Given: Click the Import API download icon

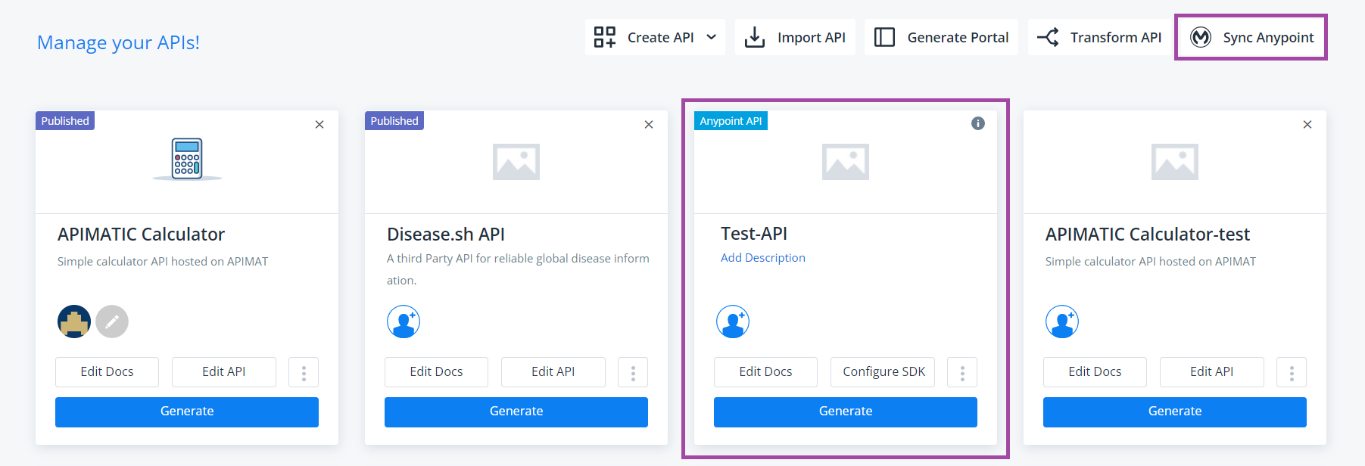Looking at the screenshot, I should click(755, 37).
